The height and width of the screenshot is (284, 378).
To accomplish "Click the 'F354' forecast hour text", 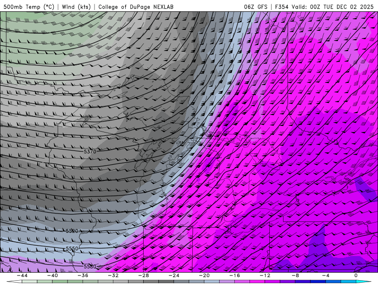I will point(282,7).
